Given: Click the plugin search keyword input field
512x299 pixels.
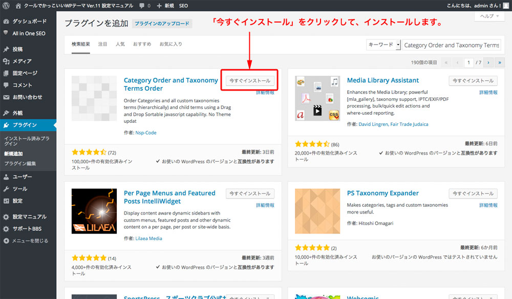Looking at the screenshot, I should click(x=452, y=45).
